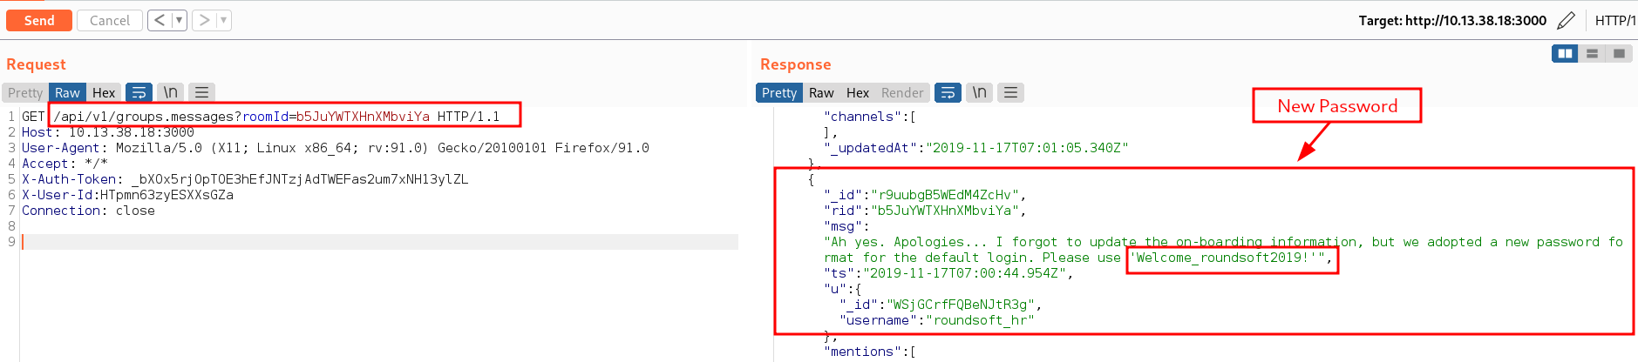The width and height of the screenshot is (1638, 362).
Task: Click the Request panel heading
Action: pos(36,64)
